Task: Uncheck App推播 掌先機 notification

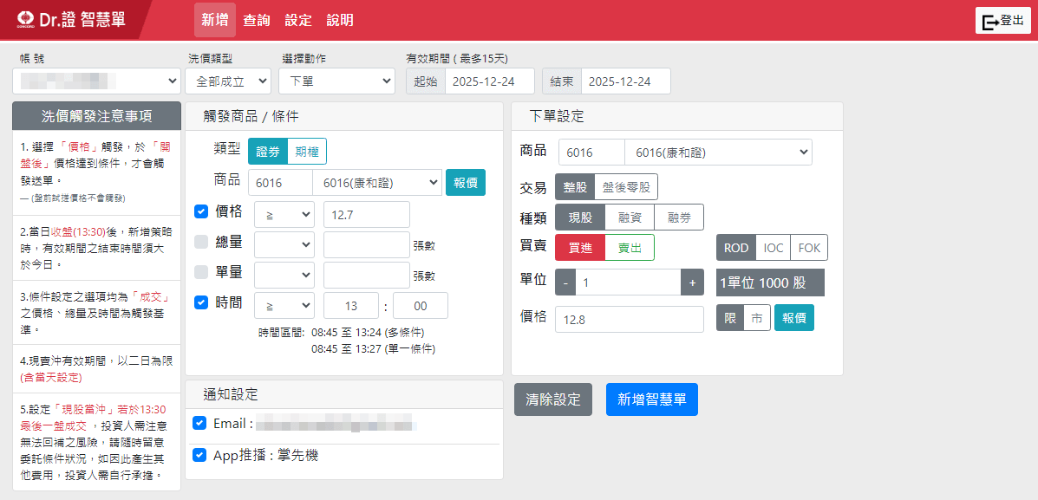Action: click(x=199, y=455)
